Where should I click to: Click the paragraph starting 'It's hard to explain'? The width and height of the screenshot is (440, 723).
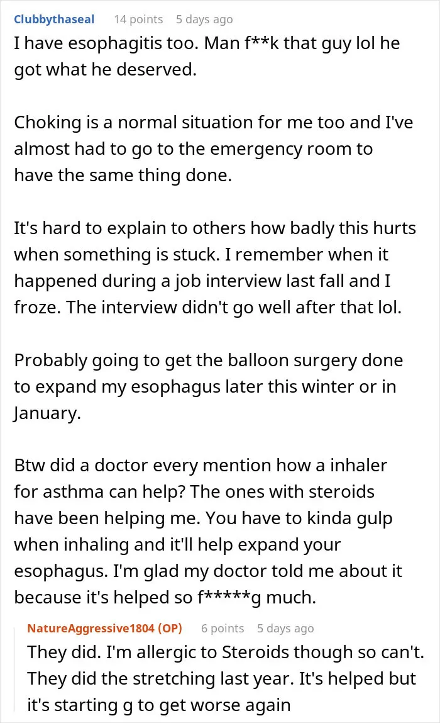pyautogui.click(x=215, y=267)
